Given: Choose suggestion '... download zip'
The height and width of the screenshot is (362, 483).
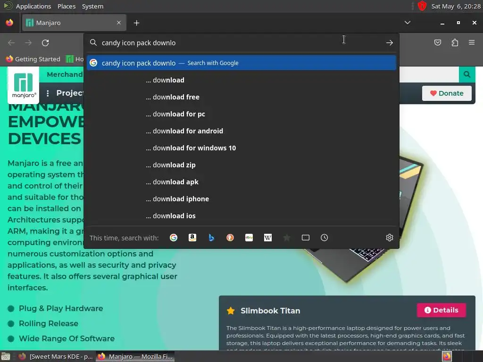Looking at the screenshot, I should click(x=241, y=165).
